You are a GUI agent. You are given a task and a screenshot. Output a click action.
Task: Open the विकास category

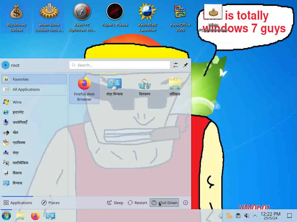click(34, 173)
